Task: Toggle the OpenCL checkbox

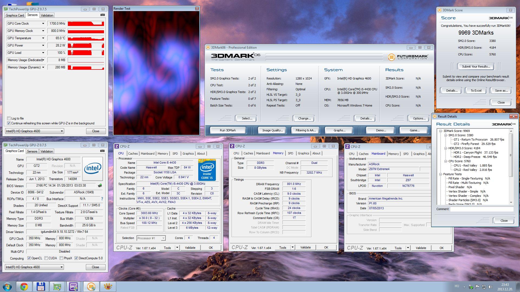Action: pos(29,258)
